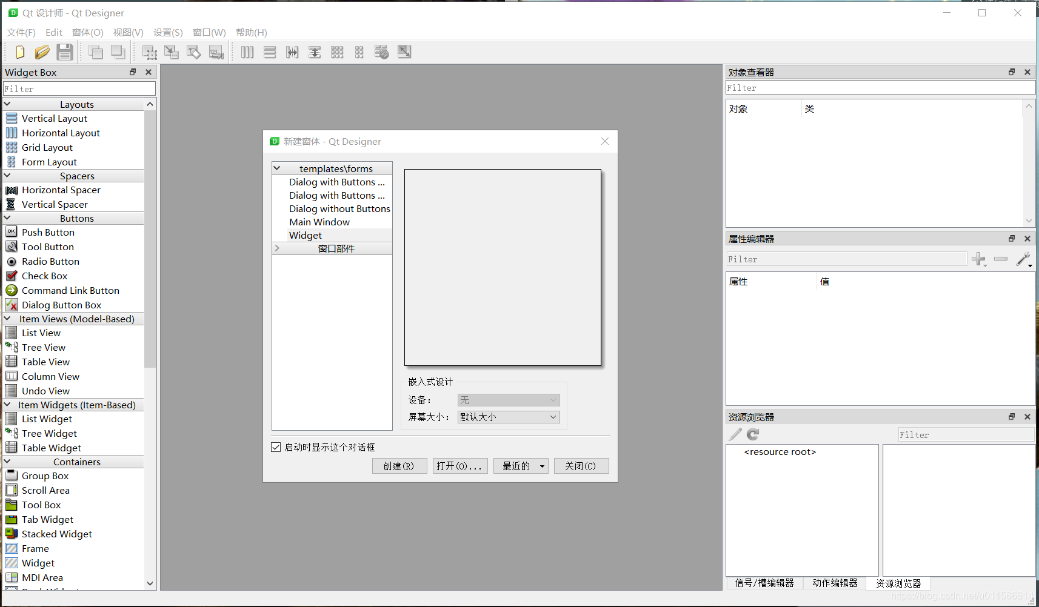Apply the Lay Out in Form icon
1039x607 pixels.
pos(359,52)
